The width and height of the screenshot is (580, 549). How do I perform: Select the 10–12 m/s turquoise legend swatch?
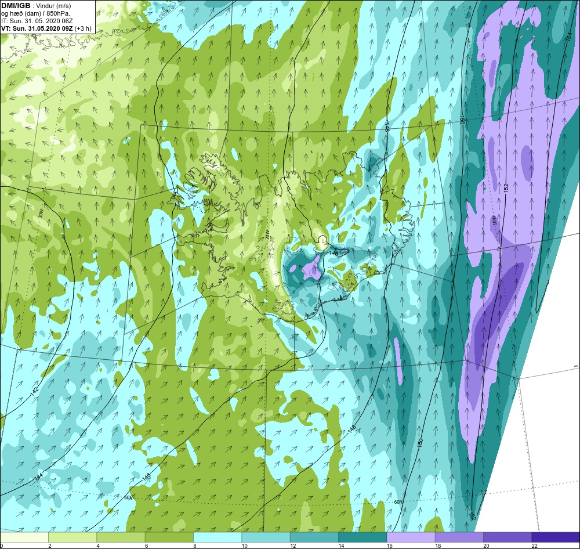click(x=266, y=537)
